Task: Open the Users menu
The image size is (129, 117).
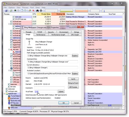Action: tap(38, 8)
